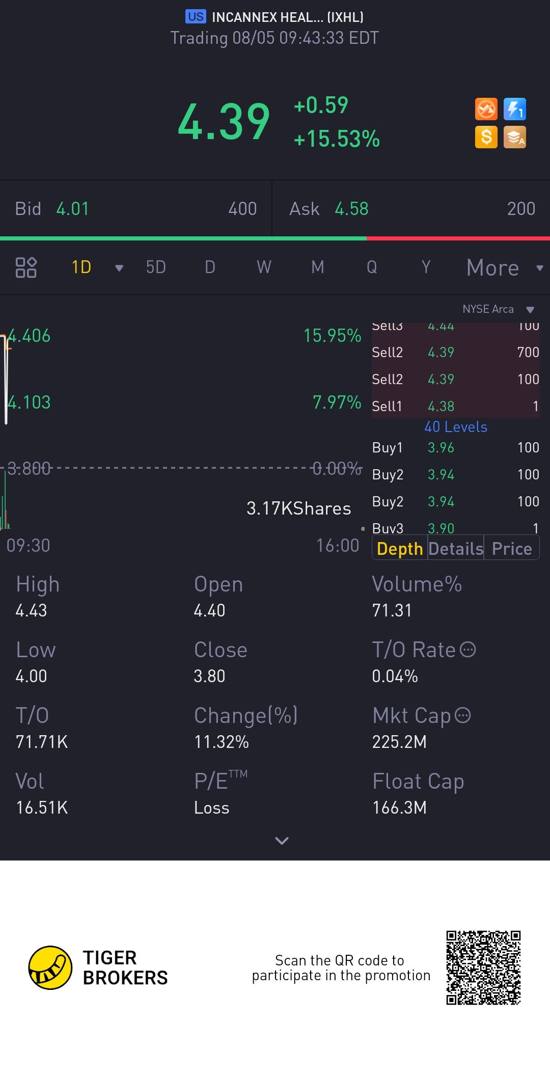Tap the tan stacked-layers badge icon
550x1075 pixels.
click(514, 137)
